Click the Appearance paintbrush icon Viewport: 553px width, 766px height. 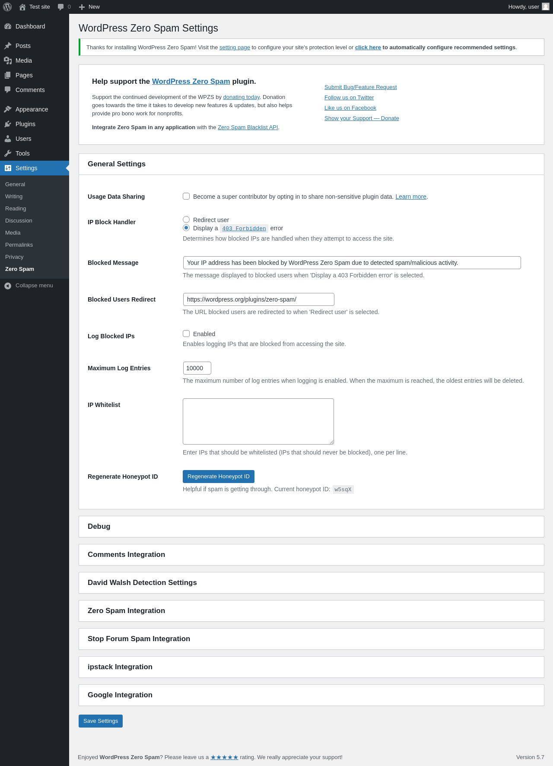point(8,109)
